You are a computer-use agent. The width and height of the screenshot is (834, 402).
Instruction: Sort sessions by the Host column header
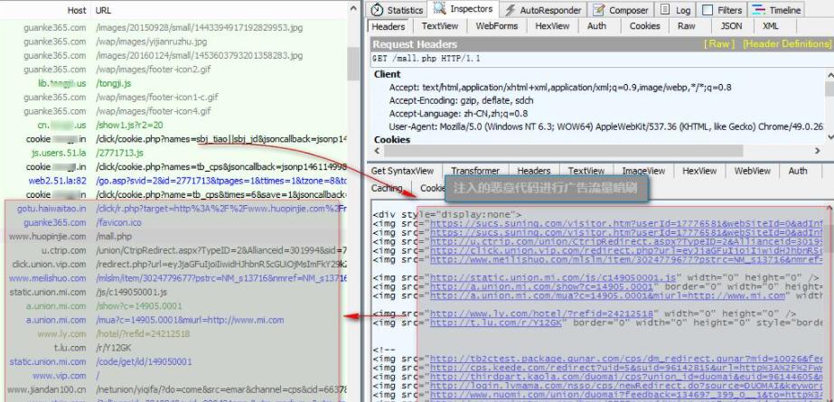[x=77, y=10]
